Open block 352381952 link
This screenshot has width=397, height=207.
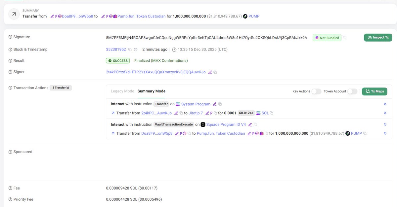tap(116, 50)
